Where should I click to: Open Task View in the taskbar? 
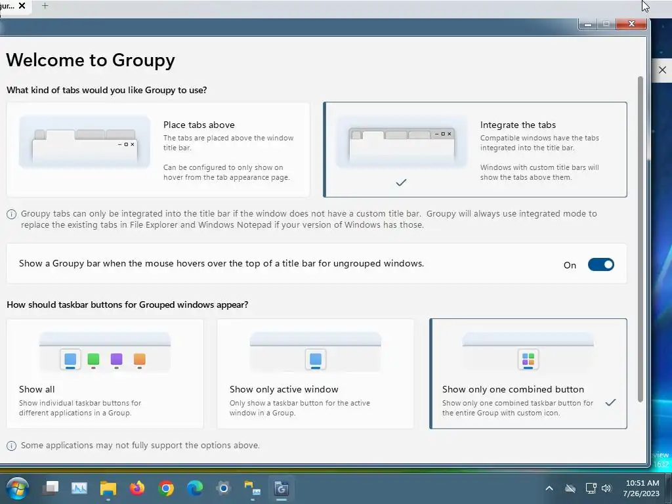click(x=51, y=488)
